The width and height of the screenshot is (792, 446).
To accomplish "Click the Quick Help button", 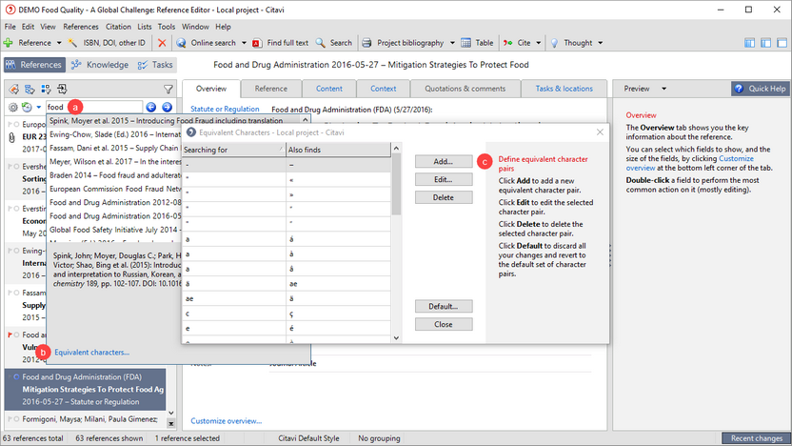I will pyautogui.click(x=761, y=89).
